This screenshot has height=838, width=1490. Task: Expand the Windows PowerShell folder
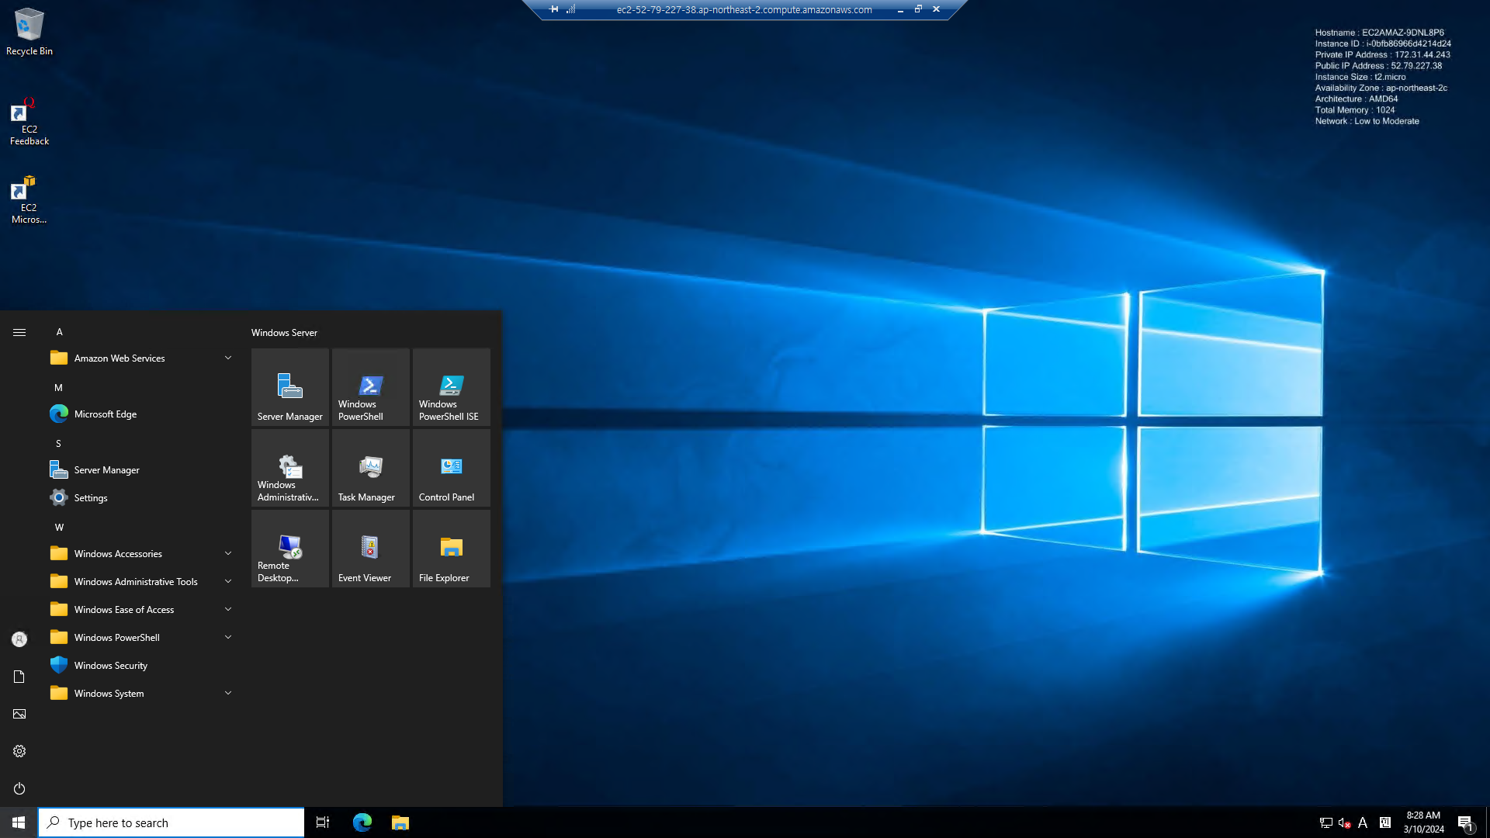141,638
